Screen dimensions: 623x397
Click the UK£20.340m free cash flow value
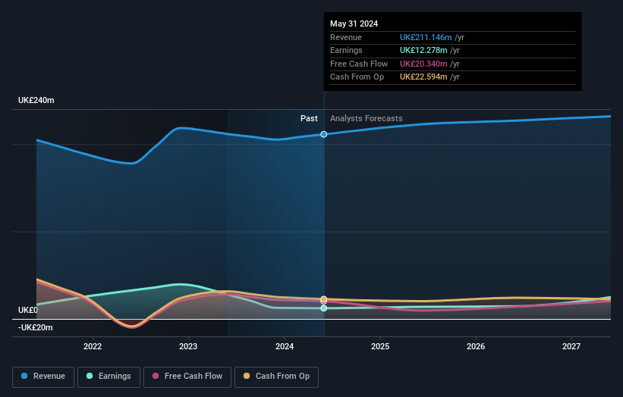[x=423, y=64]
